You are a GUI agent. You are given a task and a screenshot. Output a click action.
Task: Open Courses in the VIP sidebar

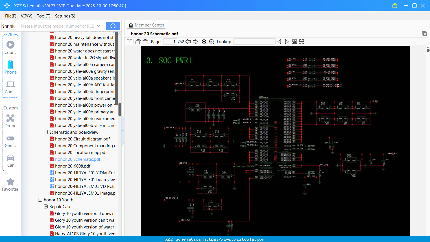click(x=10, y=47)
